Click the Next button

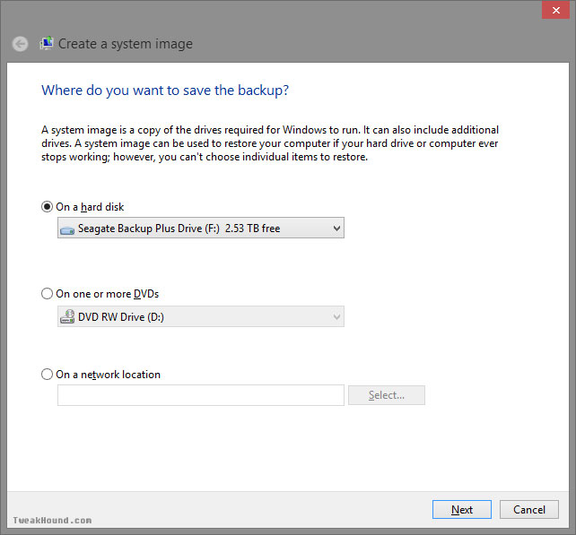click(x=462, y=509)
